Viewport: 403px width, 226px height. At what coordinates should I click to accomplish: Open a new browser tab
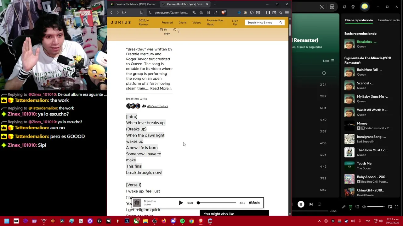pos(215,4)
